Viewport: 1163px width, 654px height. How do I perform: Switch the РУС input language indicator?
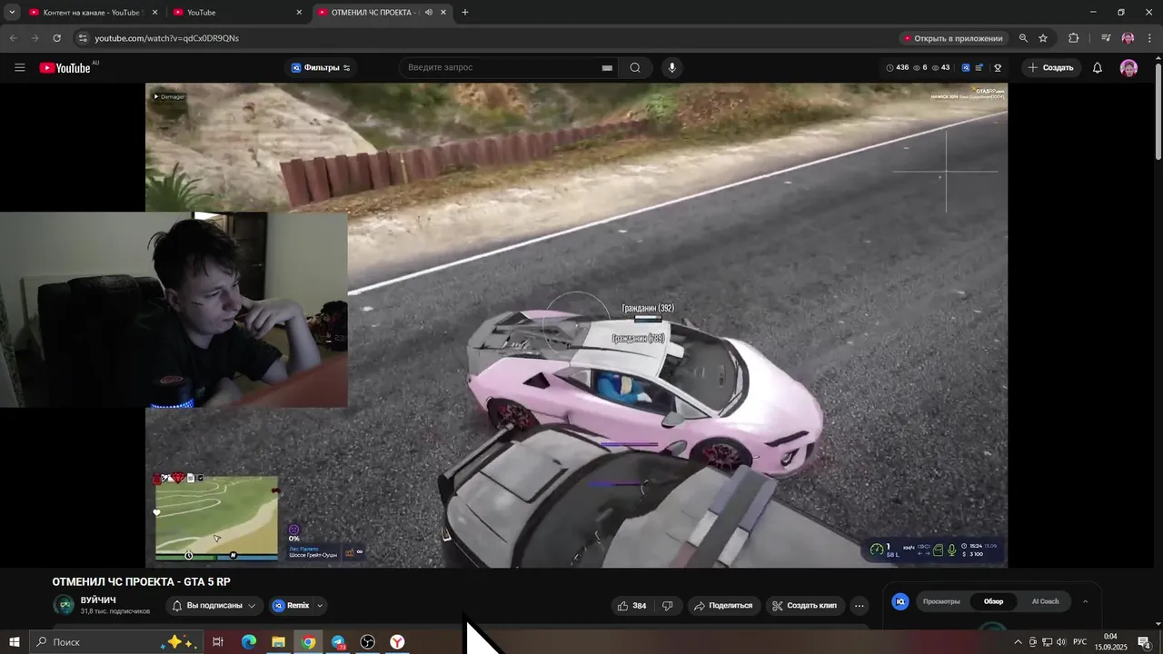[x=1079, y=642]
